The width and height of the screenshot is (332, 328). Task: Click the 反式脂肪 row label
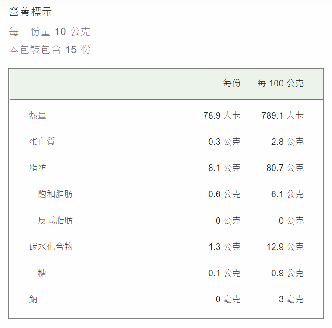[x=55, y=221]
